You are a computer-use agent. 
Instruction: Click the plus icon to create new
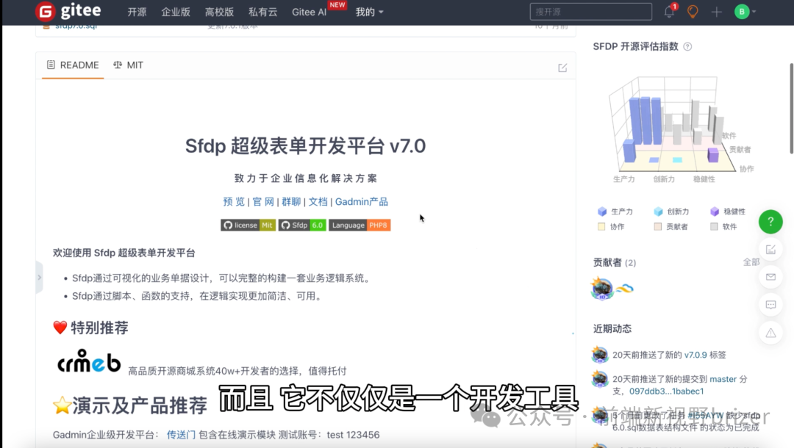pyautogui.click(x=717, y=12)
